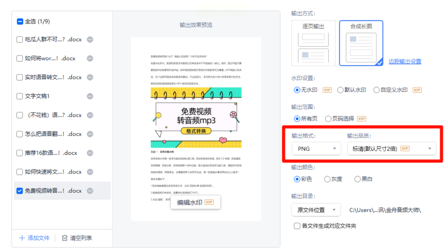This screenshot has width=444, height=248.
Task: Open more options for 实时语音转文 file
Action: click(90, 77)
